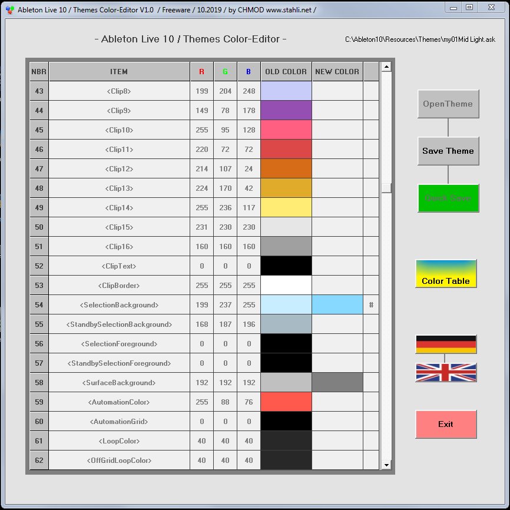The width and height of the screenshot is (510, 510).
Task: Click the empty new color cell for Clip13
Action: point(337,188)
